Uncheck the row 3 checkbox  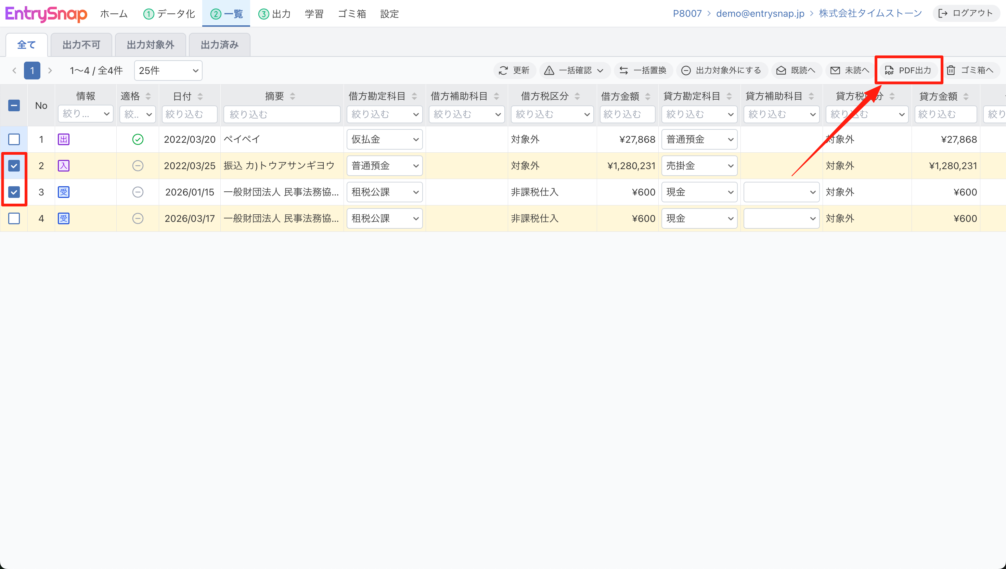click(x=14, y=192)
